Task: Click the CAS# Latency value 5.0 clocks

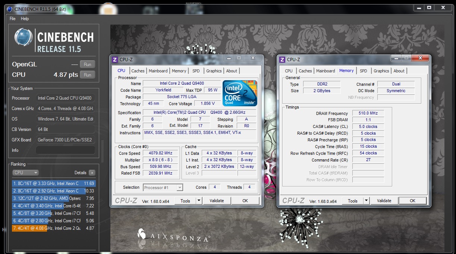Action: [x=368, y=127]
